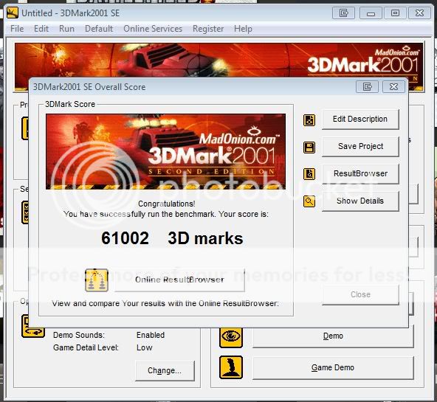Start the Game Demo button
The height and width of the screenshot is (402, 437).
coord(333,368)
